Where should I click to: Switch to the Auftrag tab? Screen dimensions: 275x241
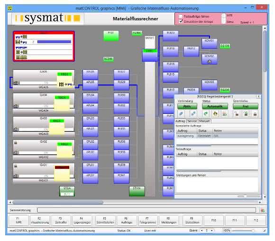tap(180, 121)
